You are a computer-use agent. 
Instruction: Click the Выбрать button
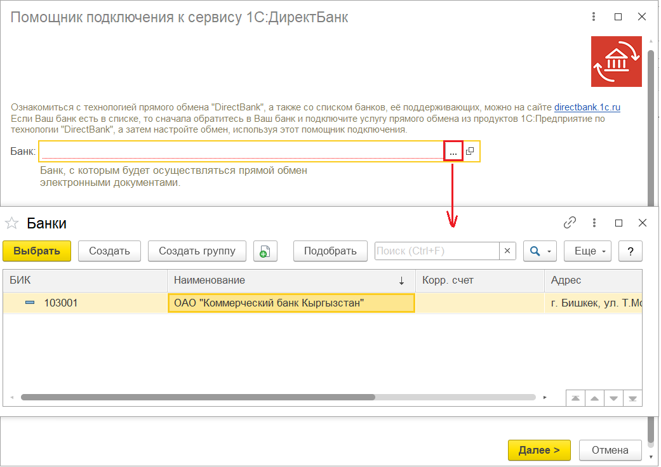click(37, 251)
